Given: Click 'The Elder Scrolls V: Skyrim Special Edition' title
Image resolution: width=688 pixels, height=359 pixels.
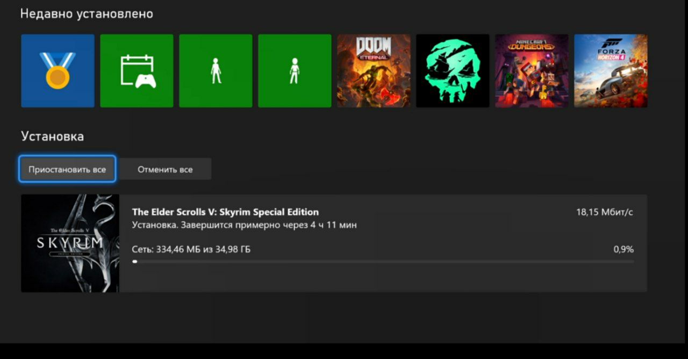Looking at the screenshot, I should point(225,212).
